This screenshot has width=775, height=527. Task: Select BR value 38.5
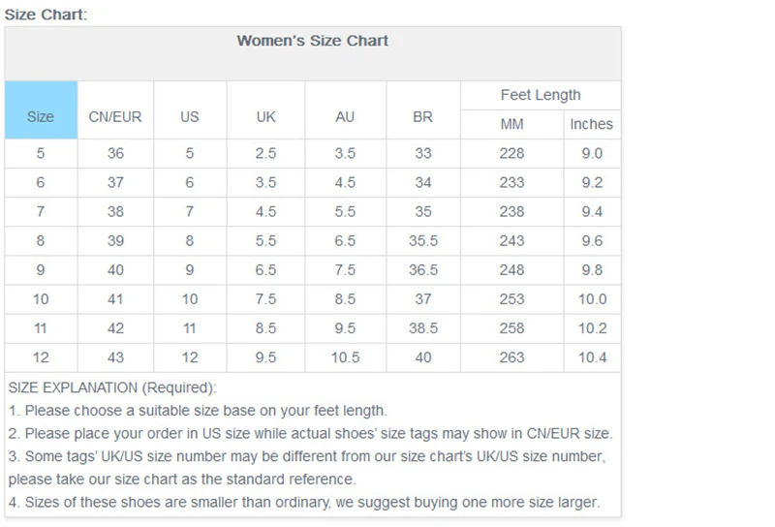(x=422, y=328)
